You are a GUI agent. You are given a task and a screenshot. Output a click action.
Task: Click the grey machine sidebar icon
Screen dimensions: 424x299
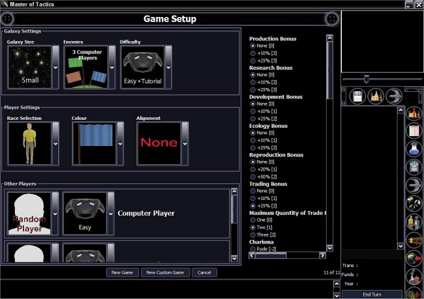(414, 167)
